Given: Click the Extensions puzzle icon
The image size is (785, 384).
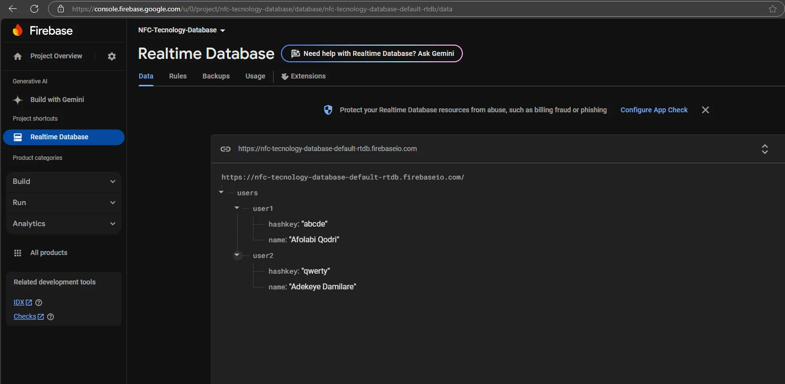Looking at the screenshot, I should click(284, 77).
